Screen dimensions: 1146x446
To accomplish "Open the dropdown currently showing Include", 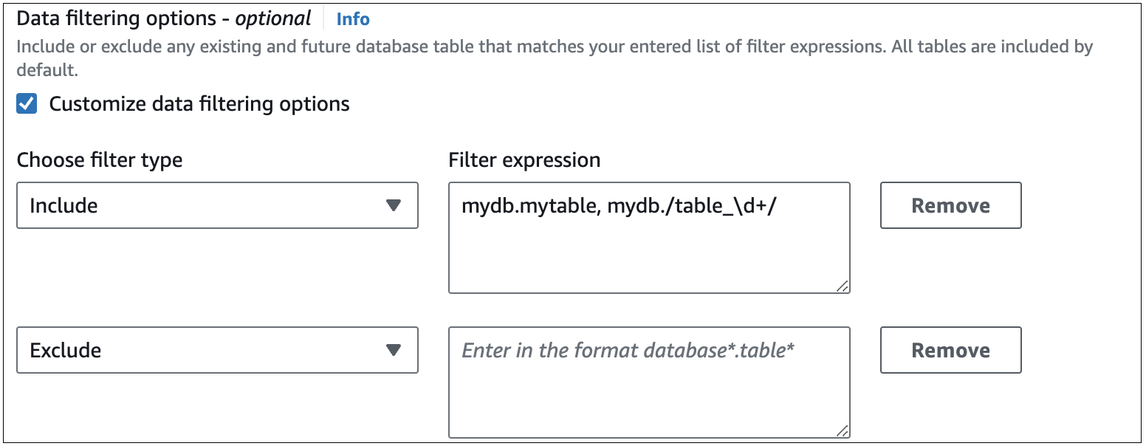I will point(218,205).
